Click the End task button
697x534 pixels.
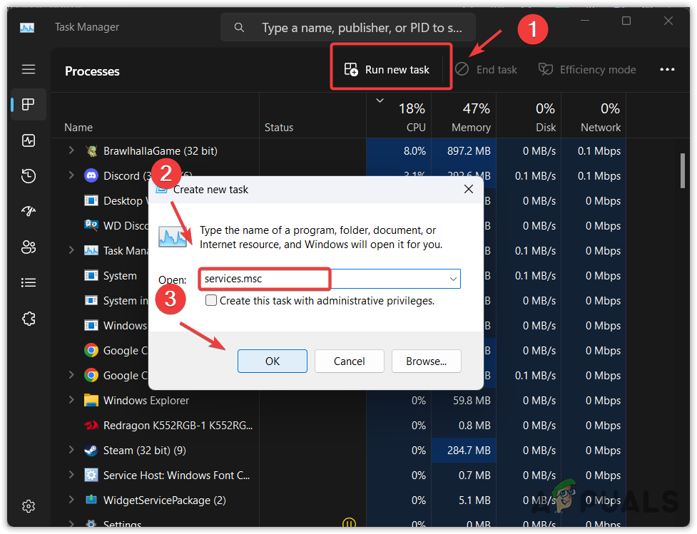point(487,70)
